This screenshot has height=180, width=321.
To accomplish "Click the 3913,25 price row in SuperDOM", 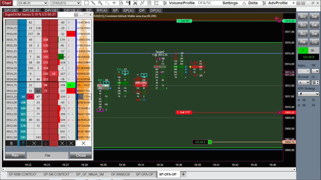I will coord(12,97).
